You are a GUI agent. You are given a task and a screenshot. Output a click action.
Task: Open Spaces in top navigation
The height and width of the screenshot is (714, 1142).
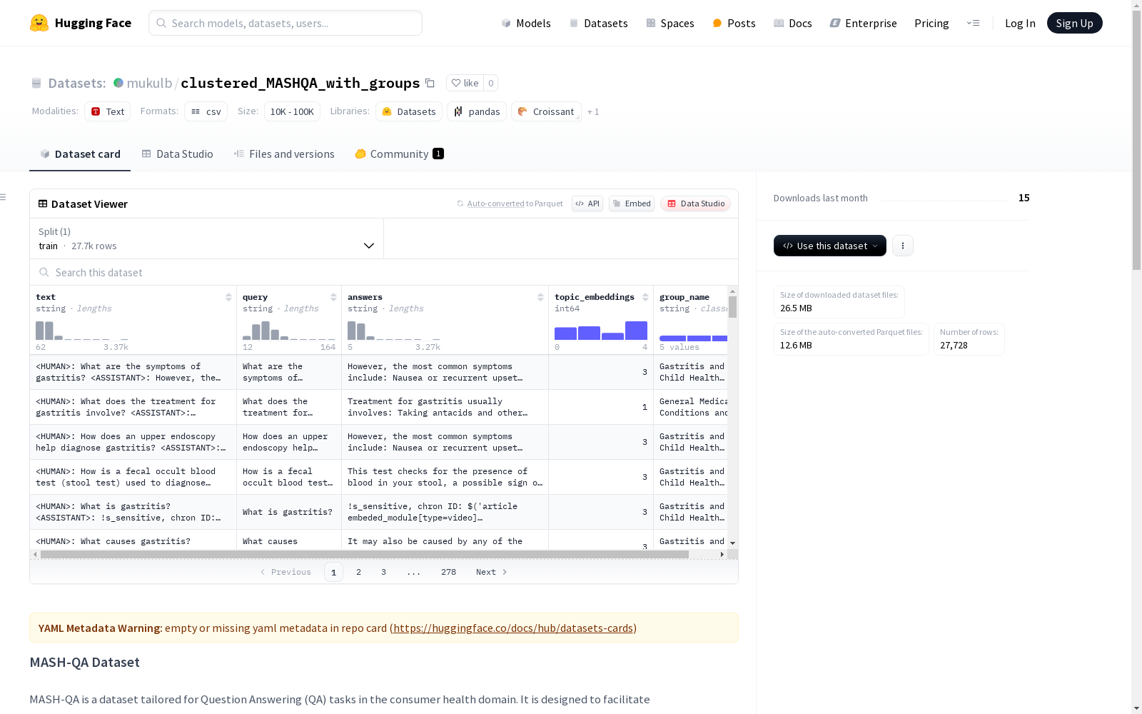coord(670,23)
